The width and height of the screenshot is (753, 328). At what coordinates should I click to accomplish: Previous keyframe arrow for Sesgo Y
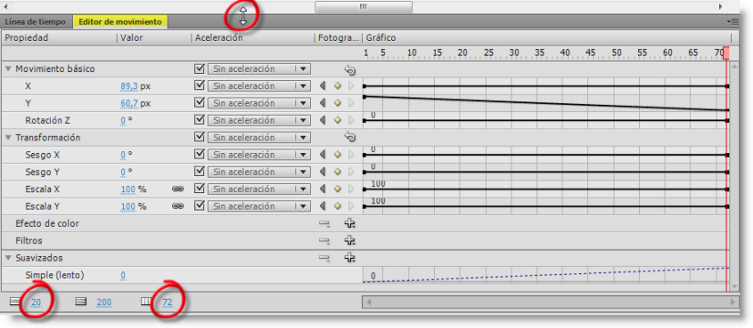[323, 172]
